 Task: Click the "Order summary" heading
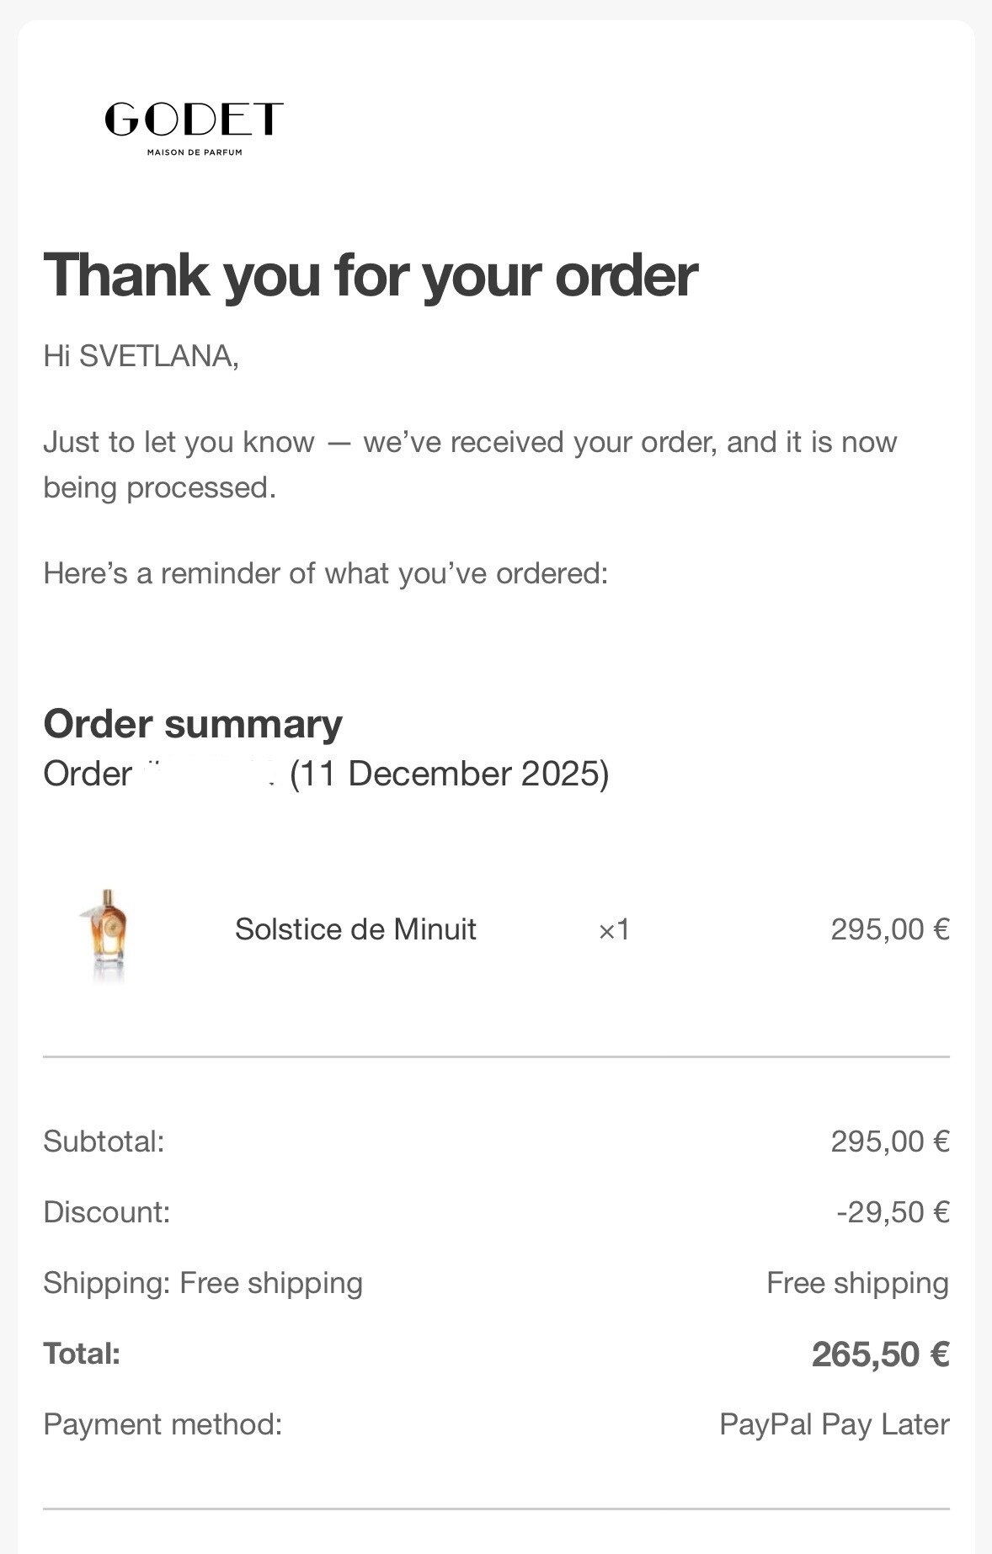point(193,723)
